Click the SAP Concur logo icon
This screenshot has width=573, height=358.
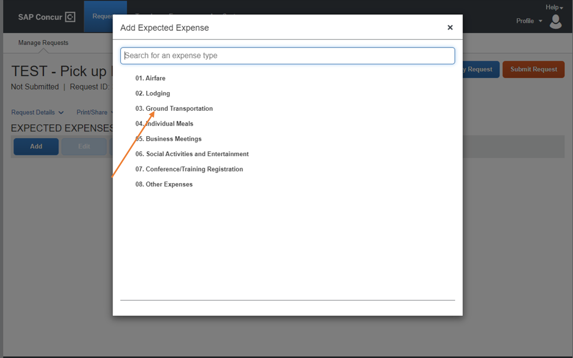click(70, 17)
